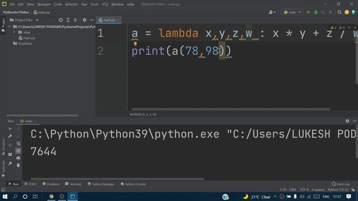Open the main run configuration dropdown
This screenshot has height=201, width=358.
292,12
